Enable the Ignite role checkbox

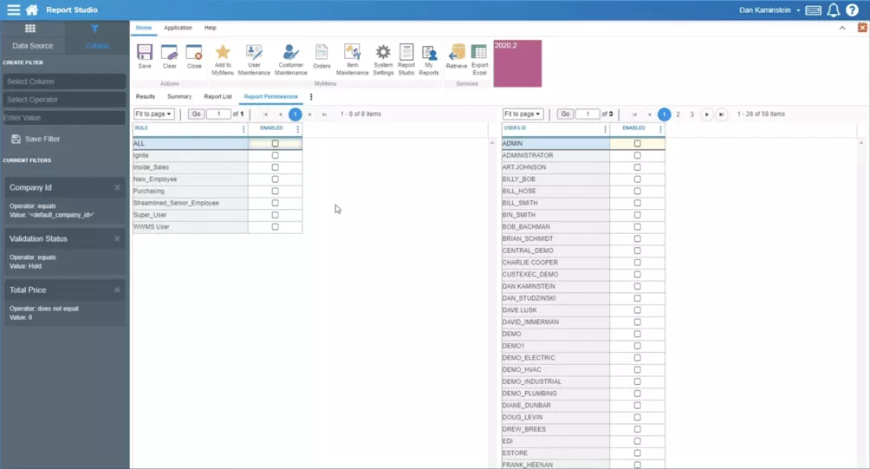276,155
